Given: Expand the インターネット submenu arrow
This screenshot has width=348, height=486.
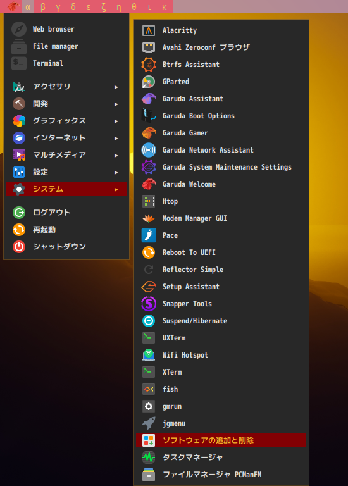Looking at the screenshot, I should pos(116,138).
